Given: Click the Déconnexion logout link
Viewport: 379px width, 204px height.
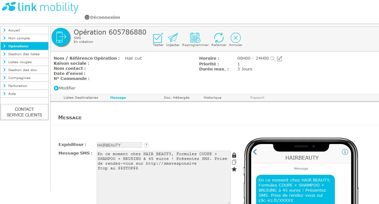Looking at the screenshot, I should 103,17.
